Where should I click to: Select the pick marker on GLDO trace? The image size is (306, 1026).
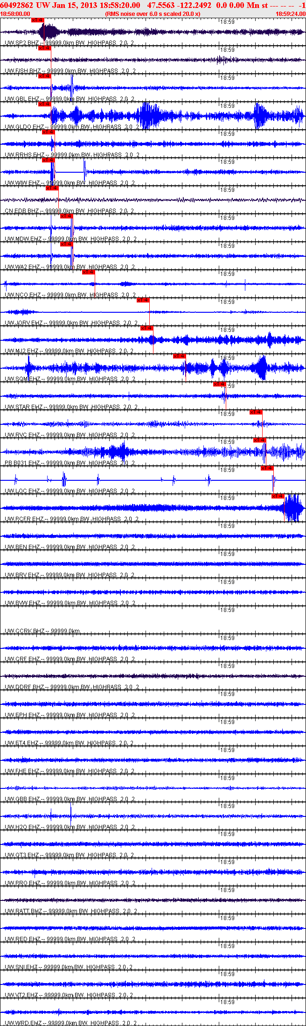[44, 104]
